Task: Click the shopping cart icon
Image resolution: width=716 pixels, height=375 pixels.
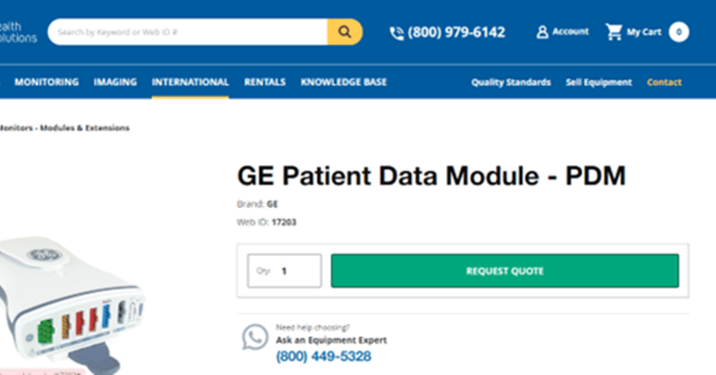Action: point(613,32)
